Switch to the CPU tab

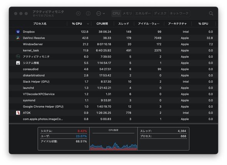click(x=116, y=13)
